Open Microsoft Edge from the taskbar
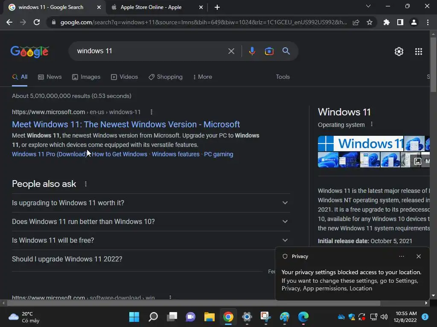The height and width of the screenshot is (327, 437). coord(303,317)
